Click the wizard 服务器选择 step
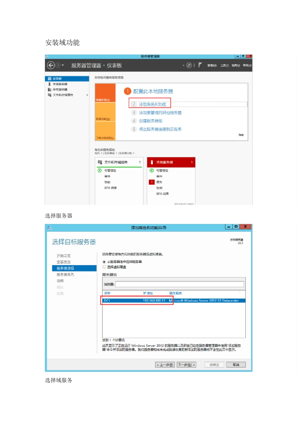The height and width of the screenshot is (421, 297). 74,268
